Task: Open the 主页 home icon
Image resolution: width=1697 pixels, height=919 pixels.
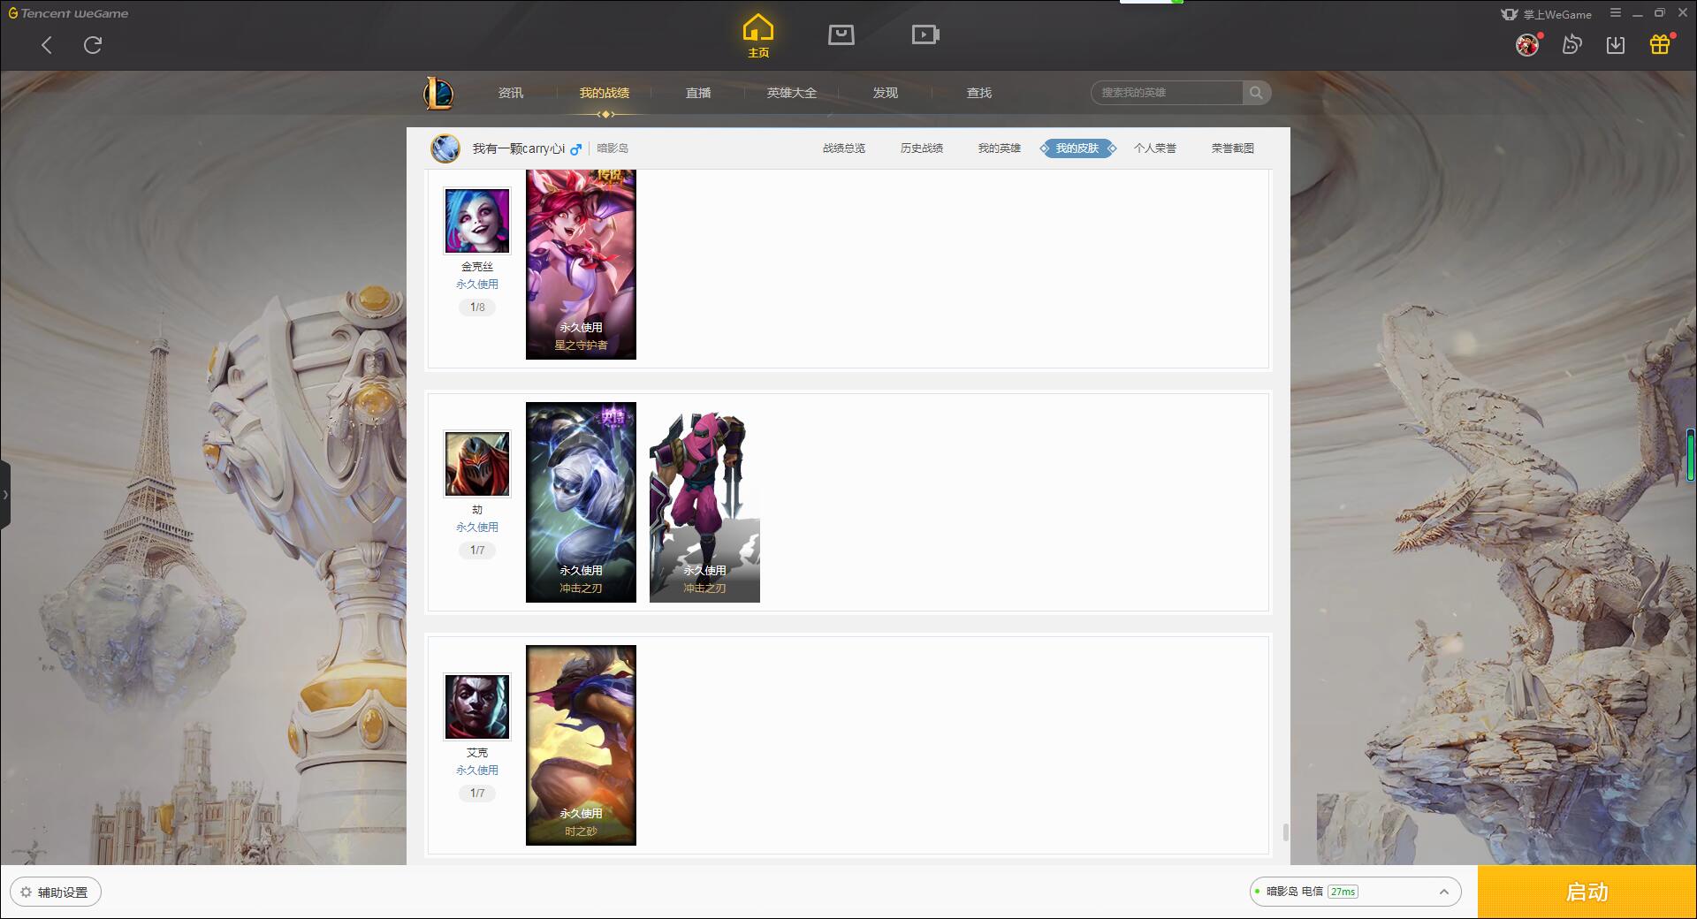Action: click(758, 35)
